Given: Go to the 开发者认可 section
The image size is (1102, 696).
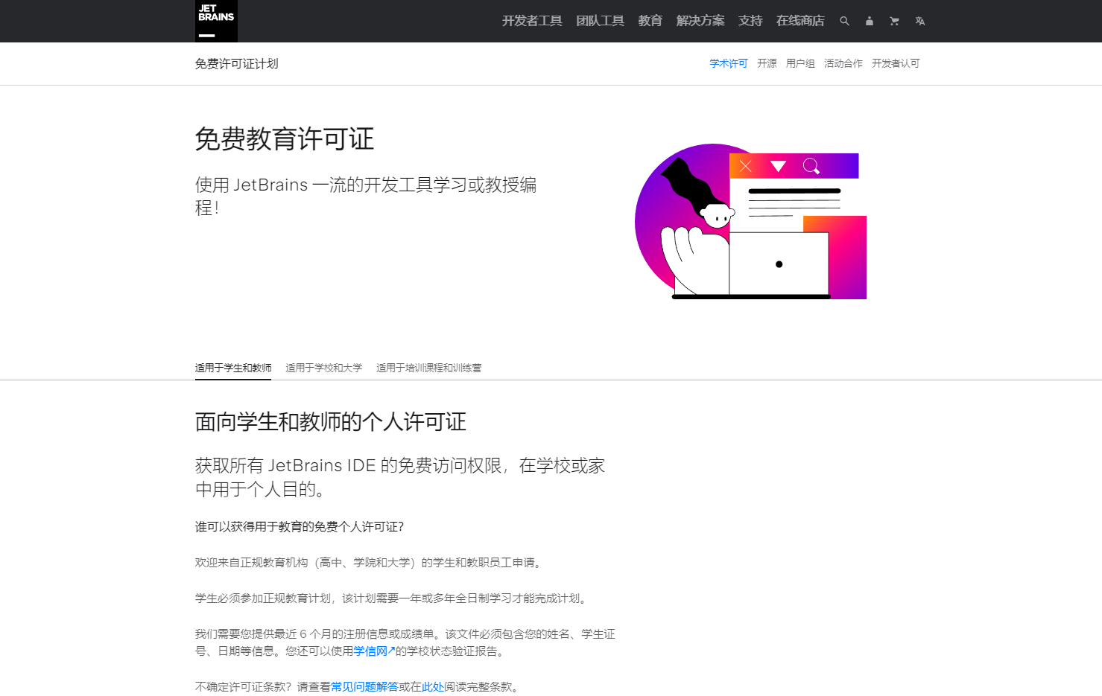Looking at the screenshot, I should point(896,63).
